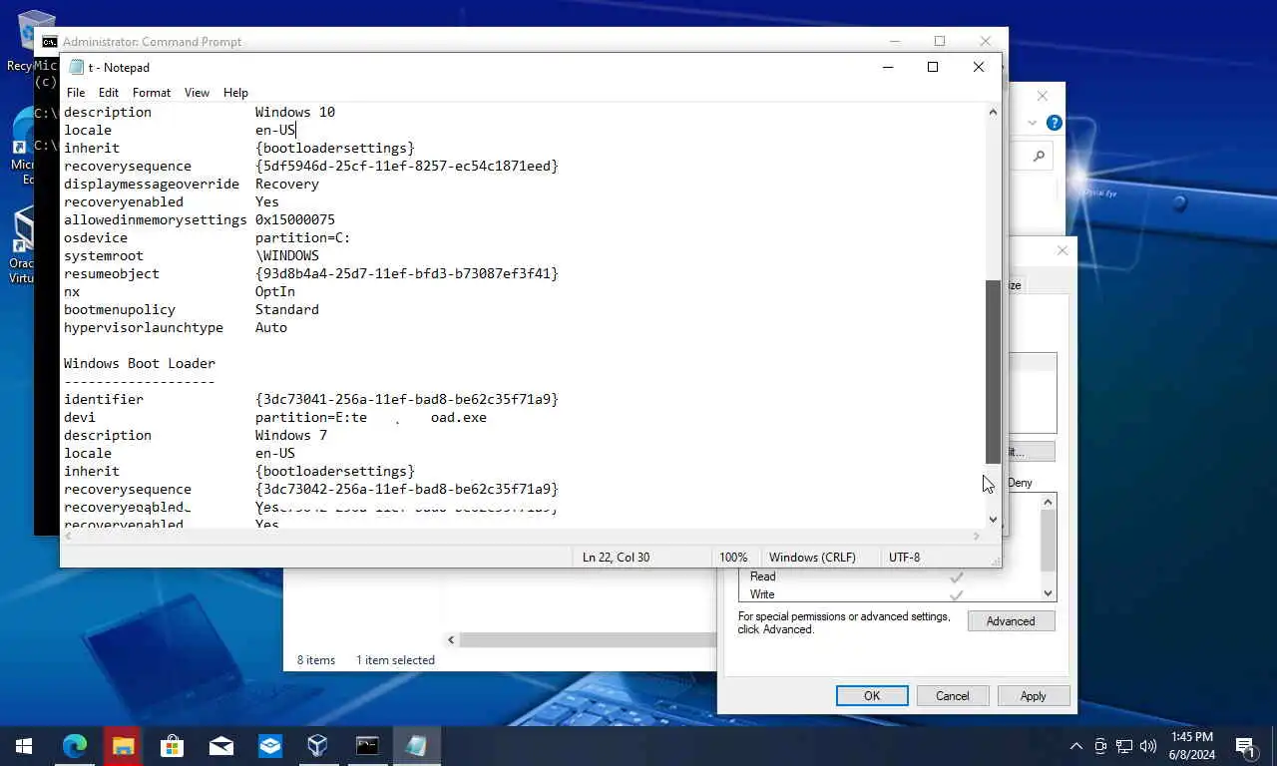Screen dimensions: 1277x766
Task: Open the Notepad Edit menu
Action: point(109,93)
